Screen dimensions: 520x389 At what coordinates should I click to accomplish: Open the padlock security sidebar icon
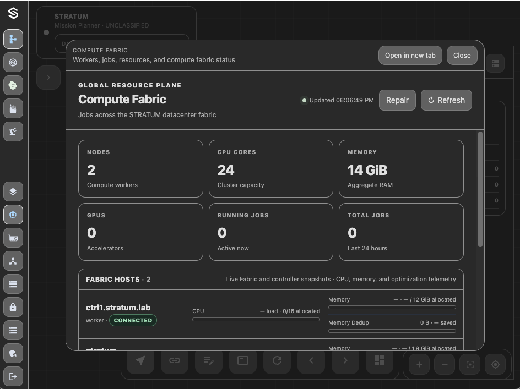point(13,307)
